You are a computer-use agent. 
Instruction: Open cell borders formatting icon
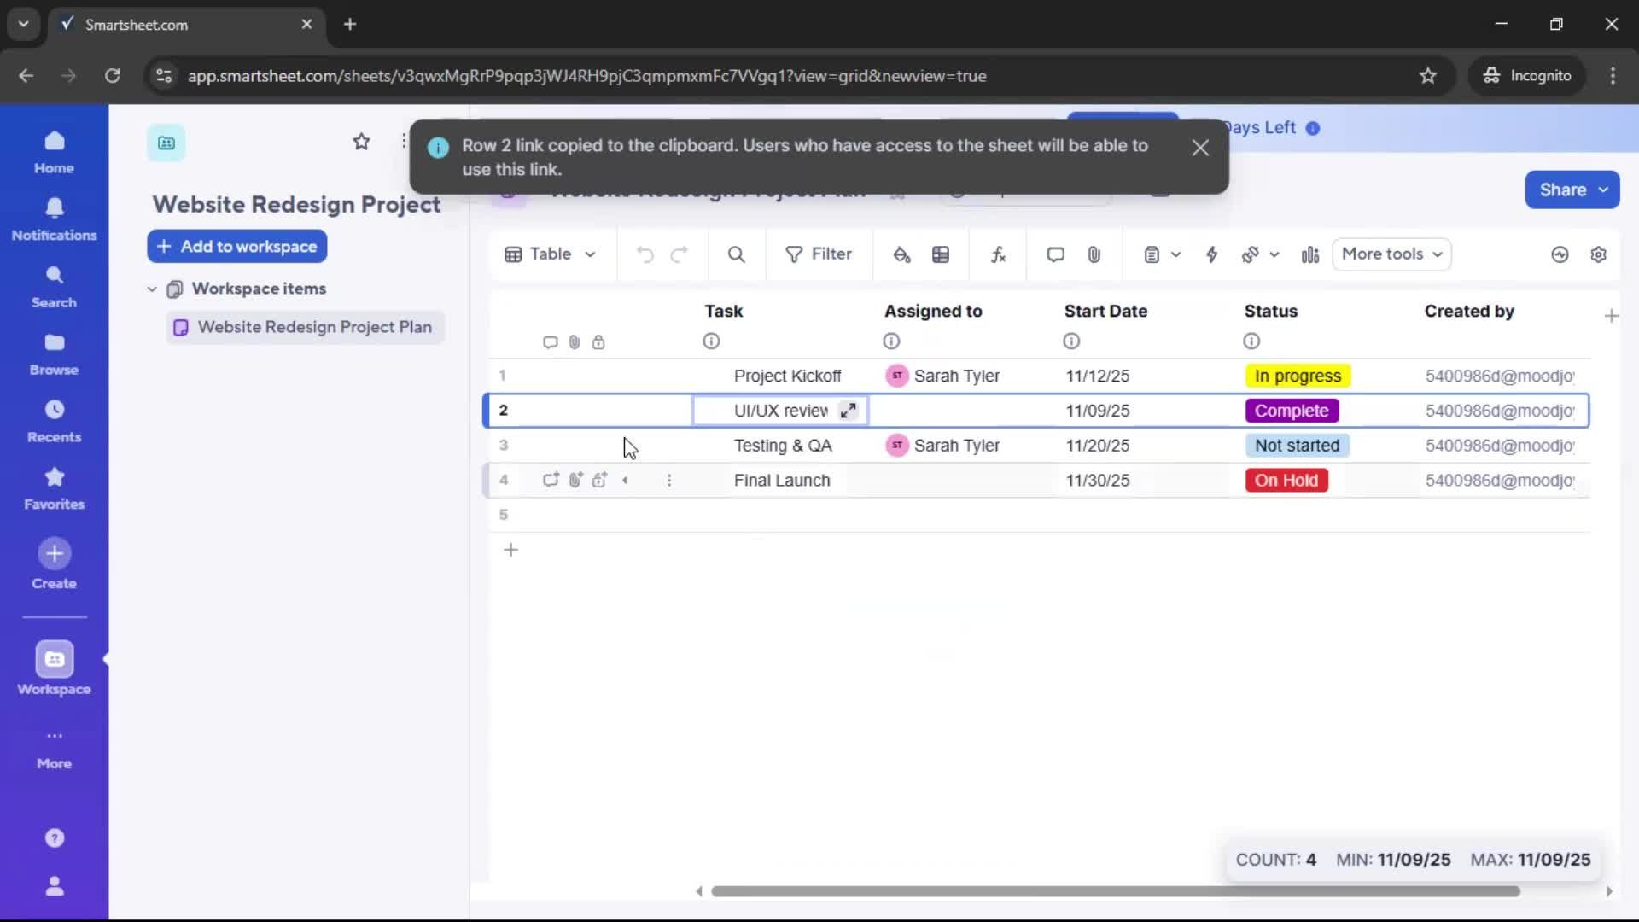[942, 254]
